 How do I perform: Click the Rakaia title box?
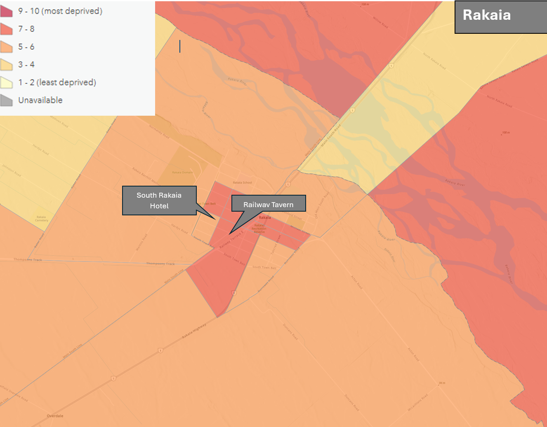click(x=500, y=17)
